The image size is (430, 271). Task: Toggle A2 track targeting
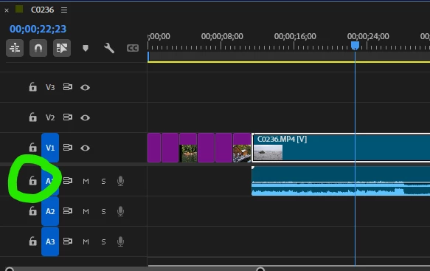pyautogui.click(x=50, y=211)
